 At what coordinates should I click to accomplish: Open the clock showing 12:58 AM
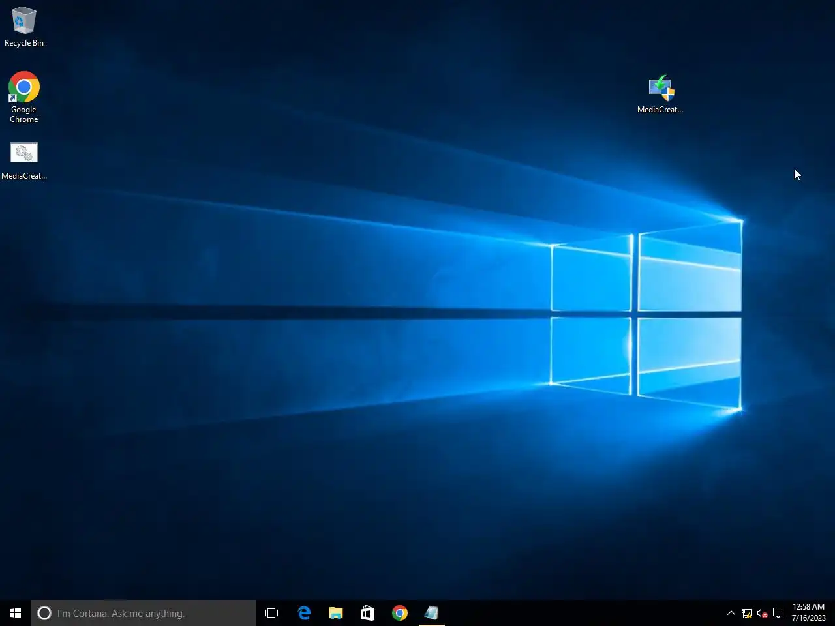809,613
